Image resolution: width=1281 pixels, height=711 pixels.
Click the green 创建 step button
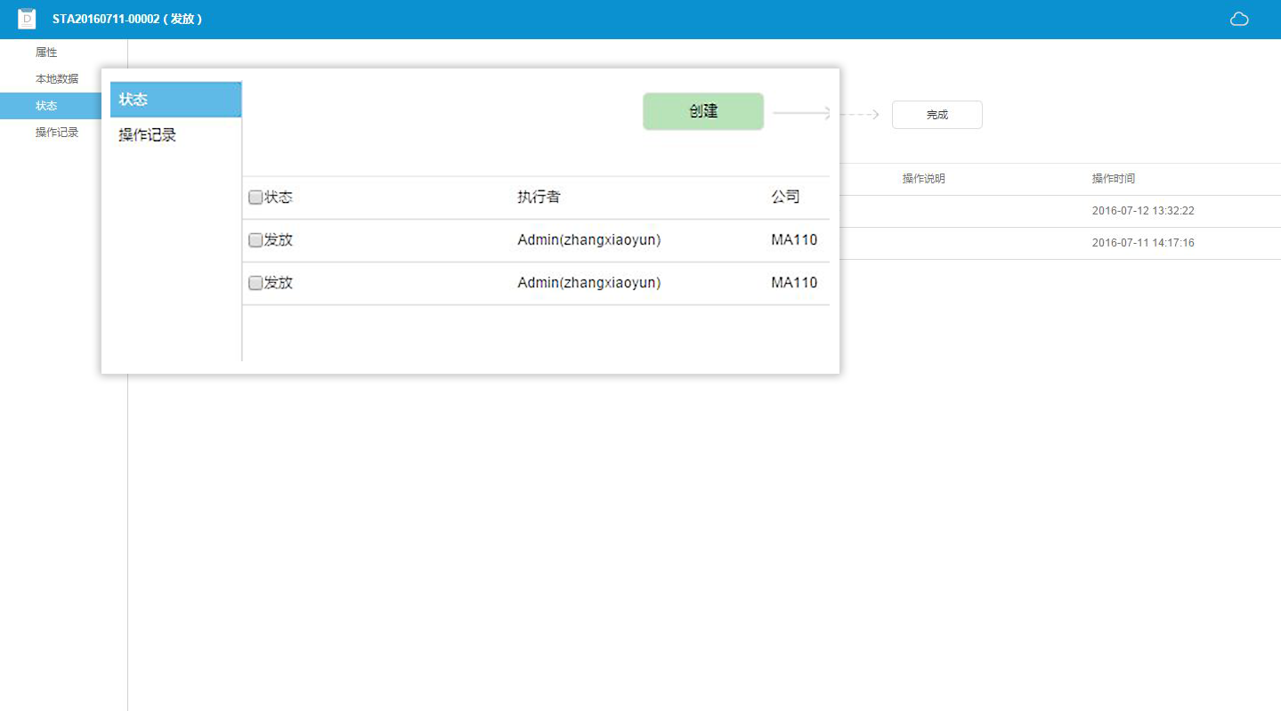click(x=703, y=111)
